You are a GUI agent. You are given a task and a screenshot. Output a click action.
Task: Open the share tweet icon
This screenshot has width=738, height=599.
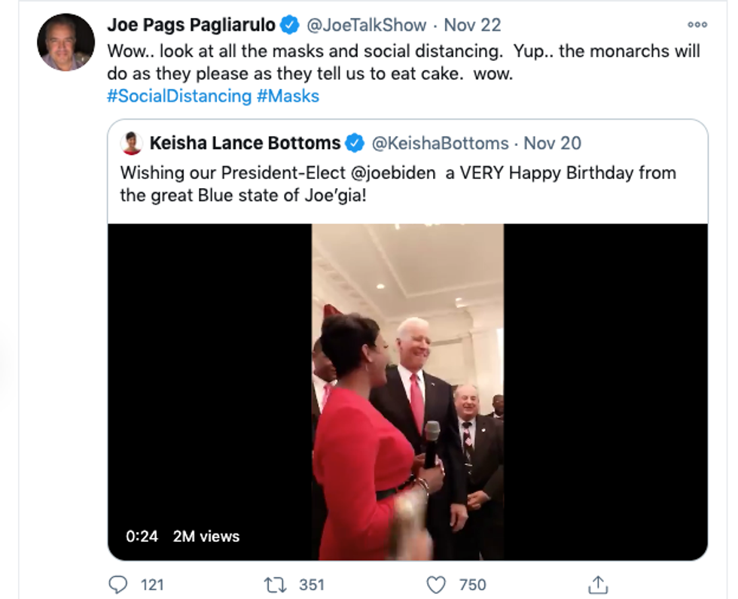click(x=597, y=585)
